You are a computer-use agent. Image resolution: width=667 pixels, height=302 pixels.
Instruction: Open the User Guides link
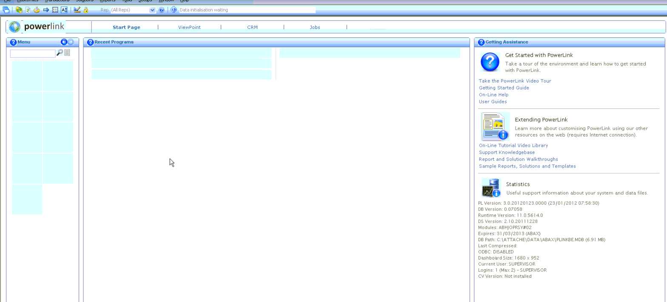[493, 102]
